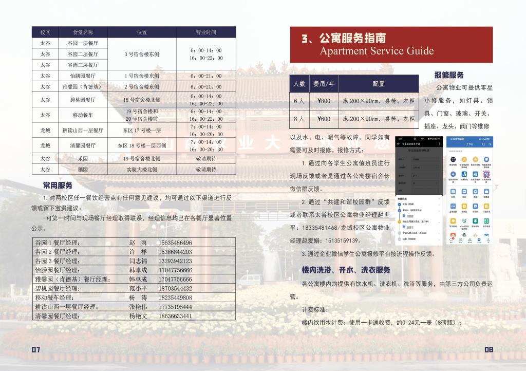Click the '1 号宿舍楼东侧' location cell

click(x=142, y=76)
